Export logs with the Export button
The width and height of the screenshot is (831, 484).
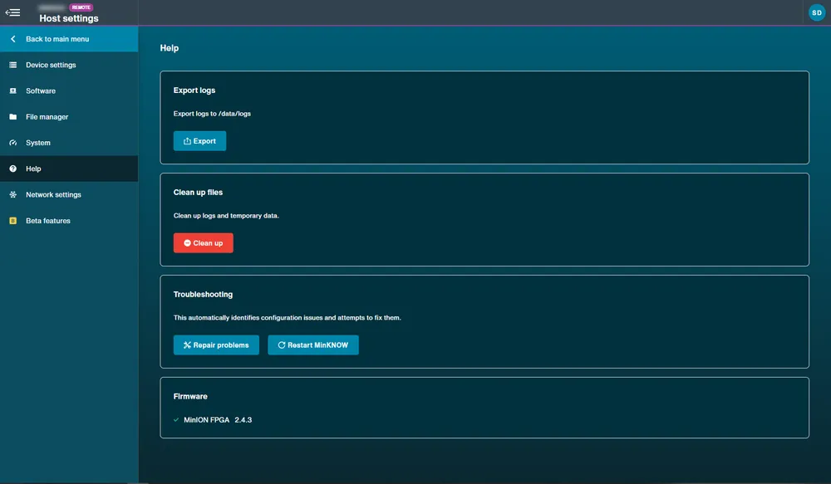[199, 141]
